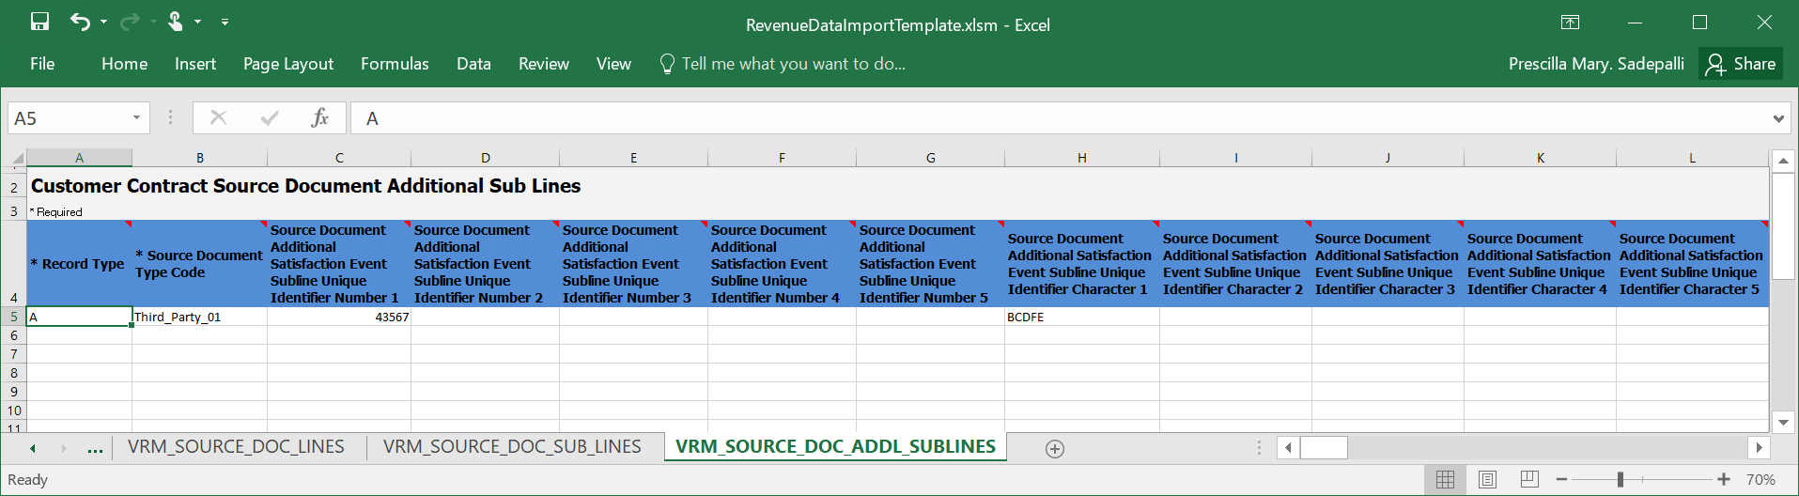
Task: Click the Identifier Number 1 header cell
Action: [339, 264]
